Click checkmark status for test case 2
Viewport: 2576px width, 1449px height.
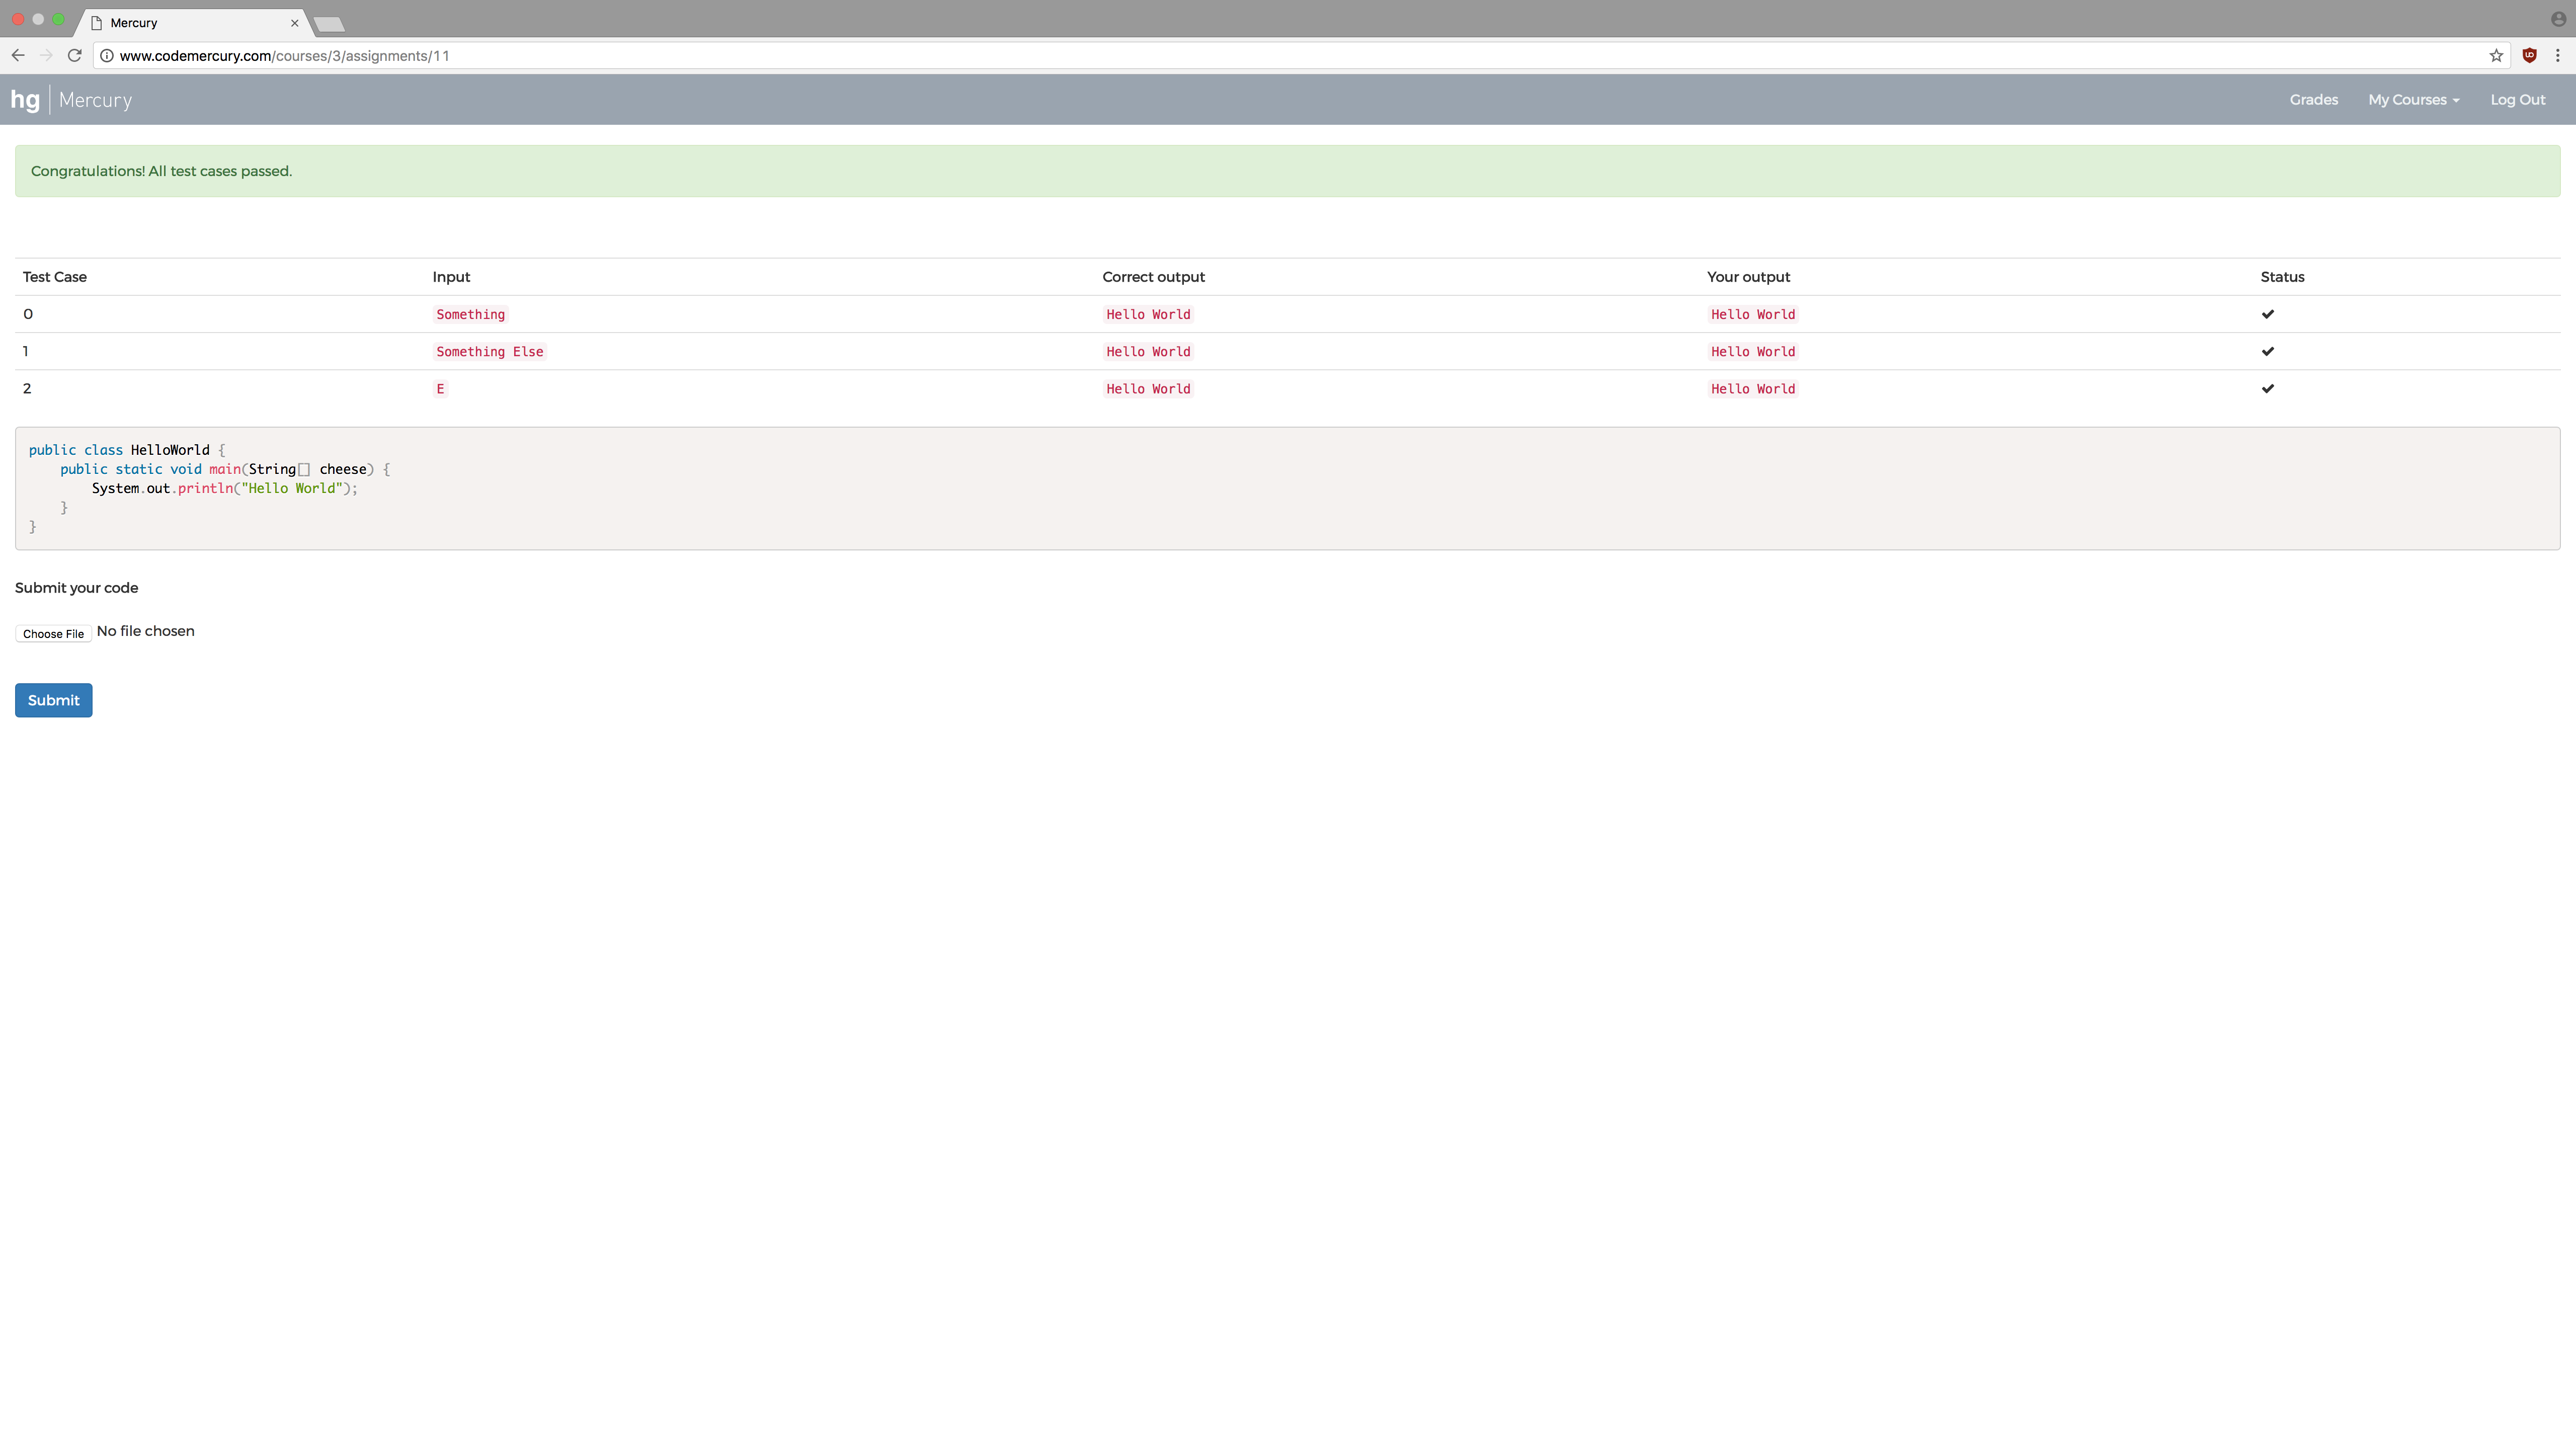point(2267,389)
